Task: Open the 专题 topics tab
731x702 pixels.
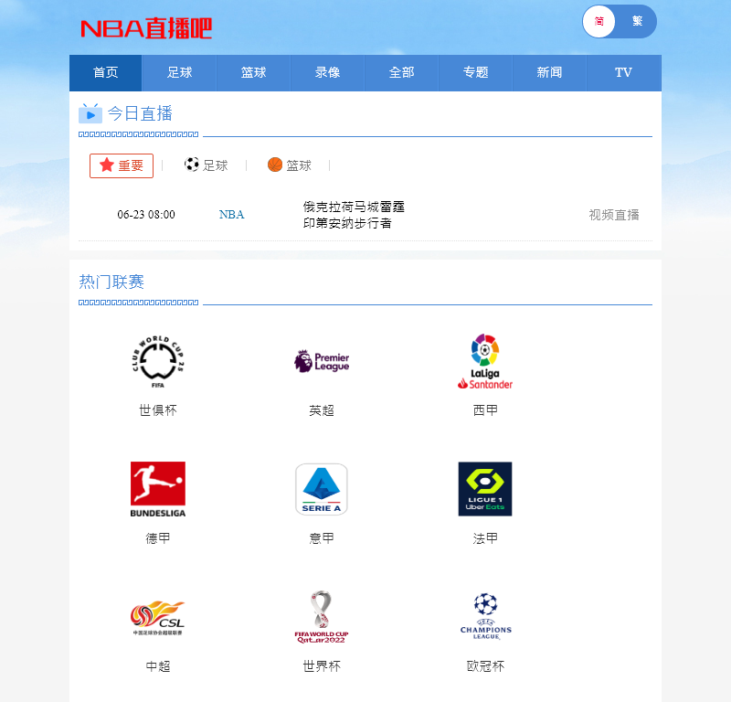Action: click(476, 73)
